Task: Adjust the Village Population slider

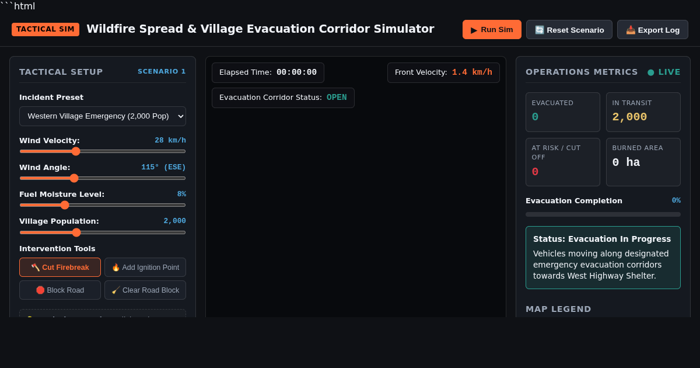Action: [103, 232]
